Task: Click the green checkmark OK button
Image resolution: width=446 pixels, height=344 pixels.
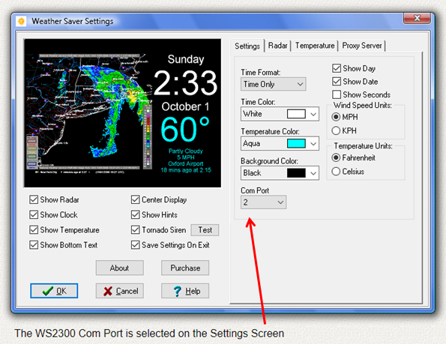Action: [54, 291]
